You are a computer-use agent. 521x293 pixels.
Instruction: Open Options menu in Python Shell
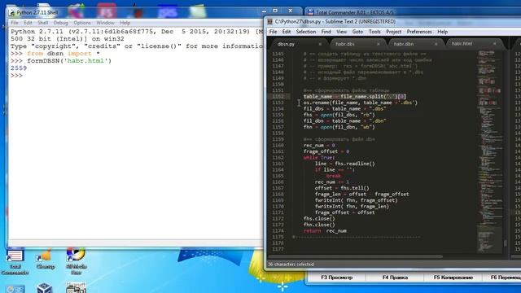[82, 23]
